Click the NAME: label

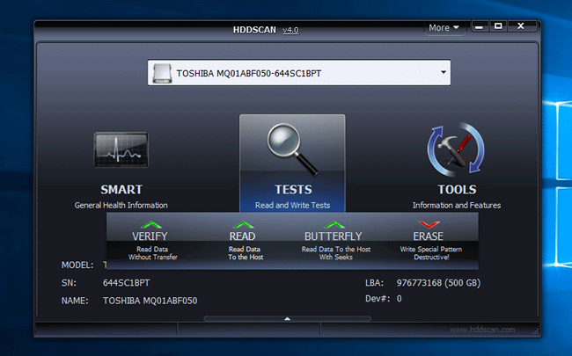click(75, 301)
